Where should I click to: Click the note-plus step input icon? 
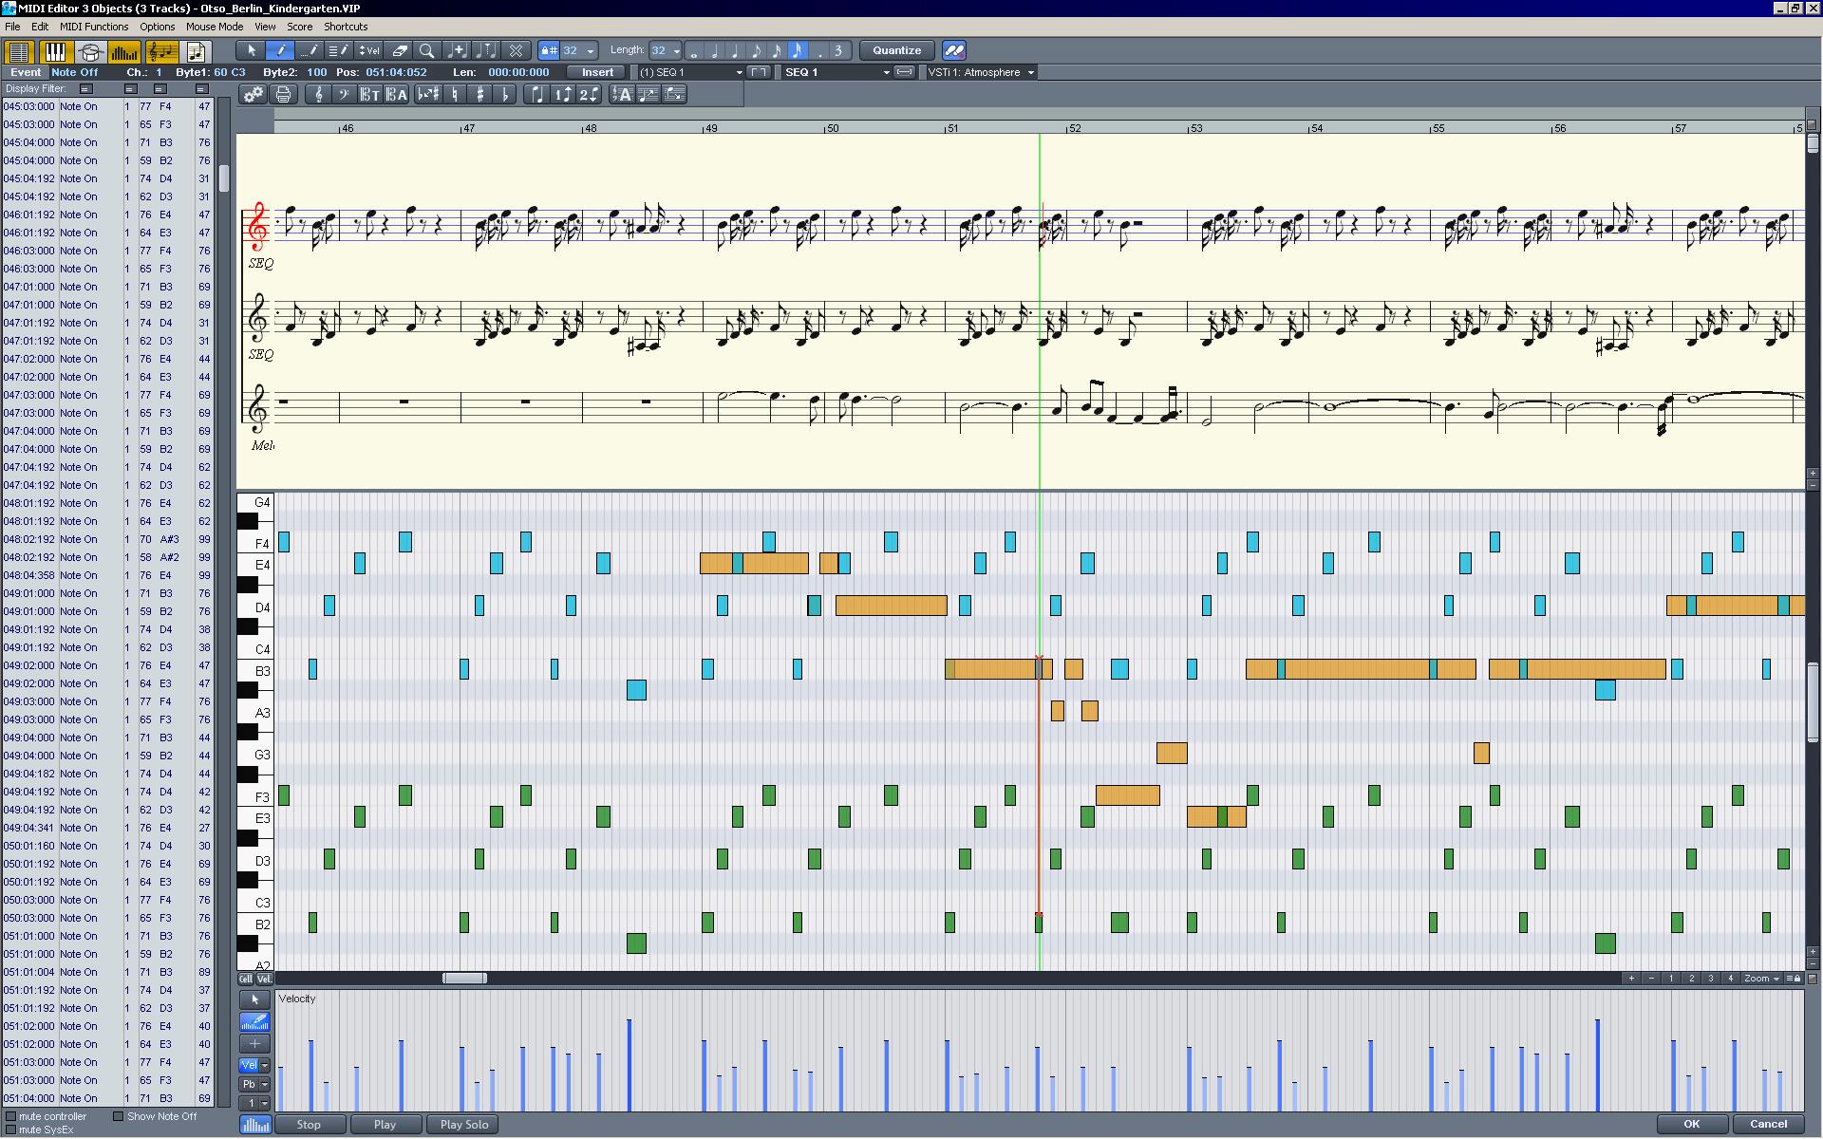pyautogui.click(x=457, y=50)
